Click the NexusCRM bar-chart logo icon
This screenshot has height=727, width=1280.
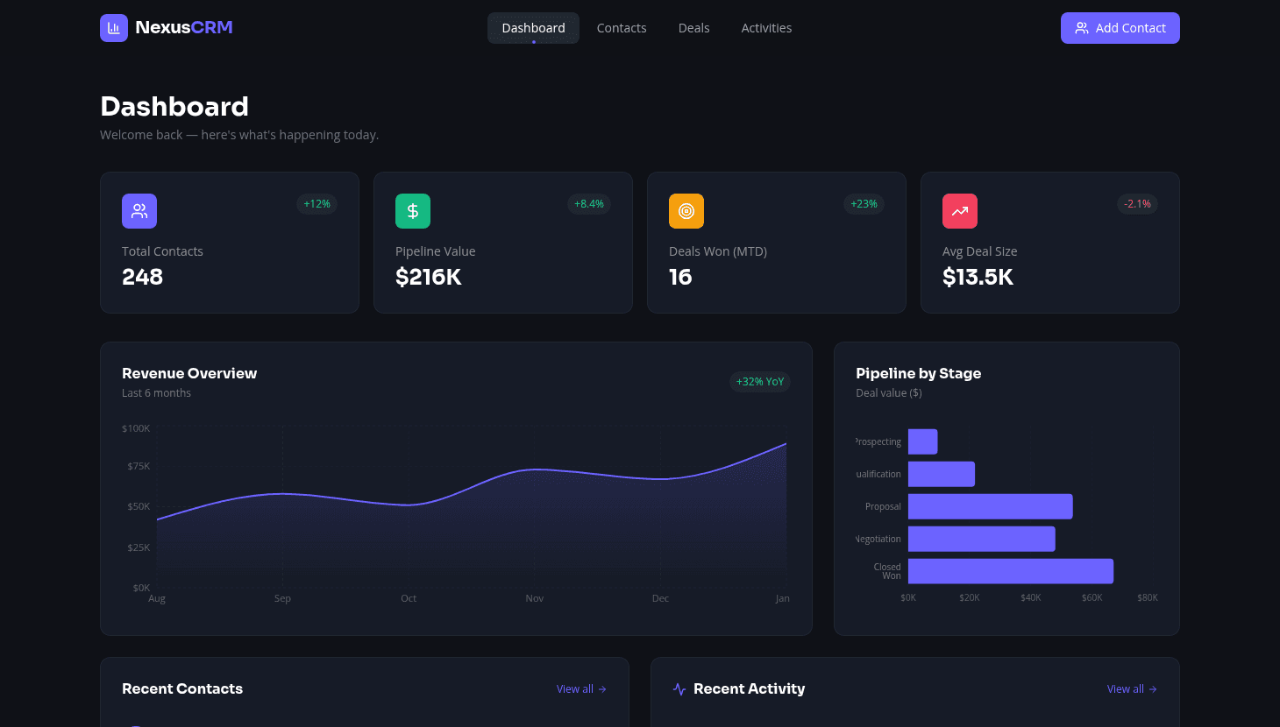(x=114, y=27)
